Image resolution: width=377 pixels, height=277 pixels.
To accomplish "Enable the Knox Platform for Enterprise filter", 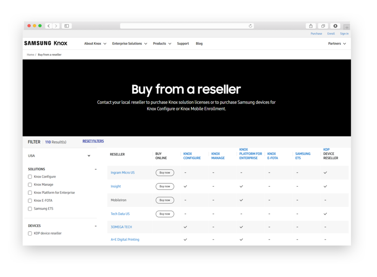I will (30, 193).
